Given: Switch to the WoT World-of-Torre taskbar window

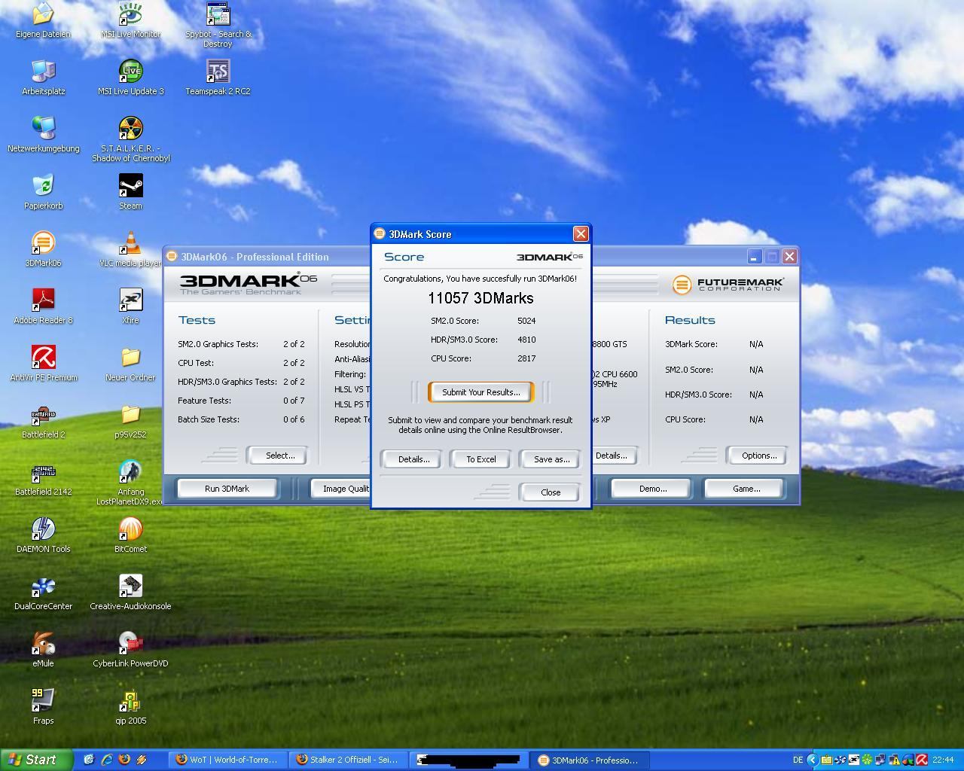Looking at the screenshot, I should (x=226, y=760).
